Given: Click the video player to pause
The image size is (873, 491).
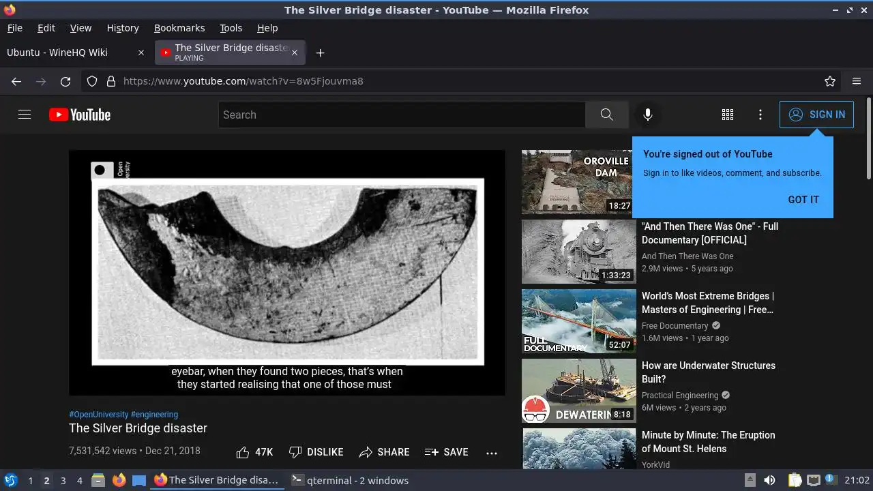Looking at the screenshot, I should [287, 273].
